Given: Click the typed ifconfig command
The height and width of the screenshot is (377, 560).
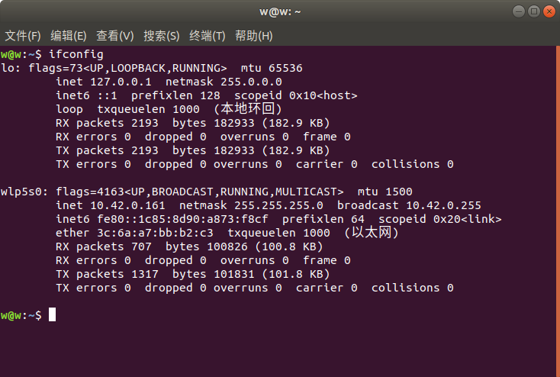Looking at the screenshot, I should 76,54.
